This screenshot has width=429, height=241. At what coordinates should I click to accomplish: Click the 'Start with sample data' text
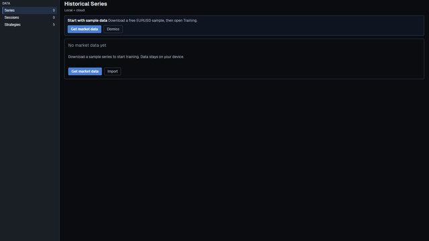click(87, 21)
